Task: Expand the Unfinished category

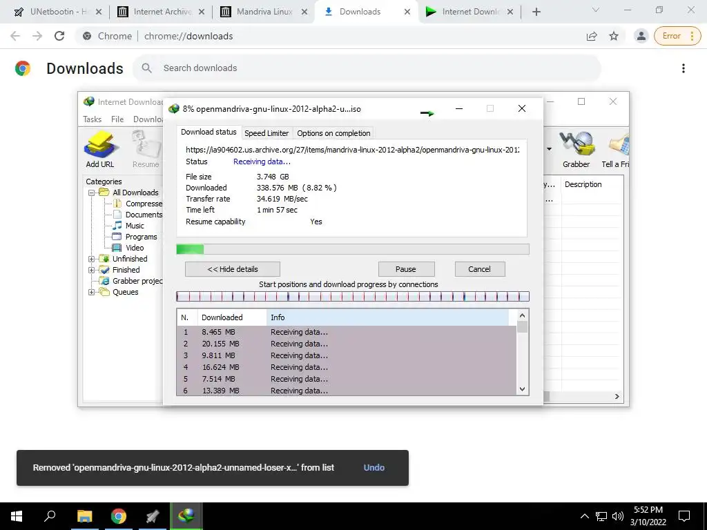Action: (92, 259)
